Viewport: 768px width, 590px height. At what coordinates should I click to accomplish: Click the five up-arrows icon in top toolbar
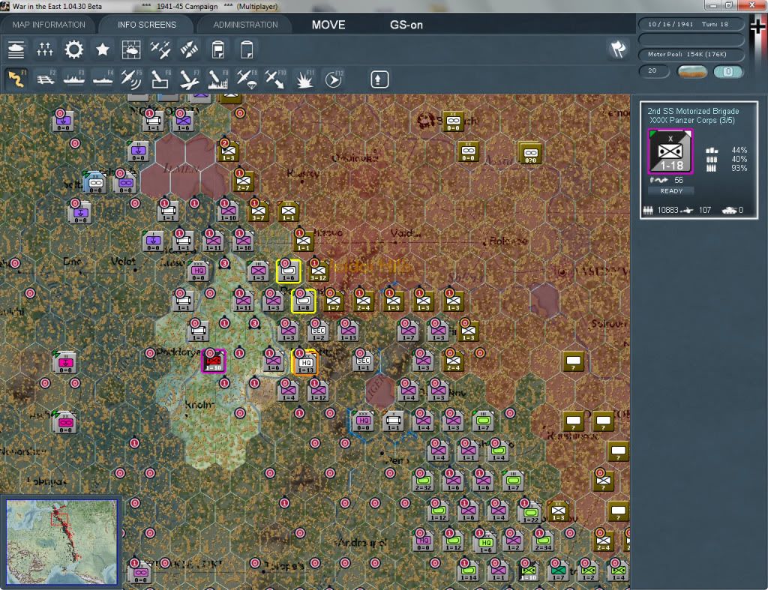tap(44, 49)
